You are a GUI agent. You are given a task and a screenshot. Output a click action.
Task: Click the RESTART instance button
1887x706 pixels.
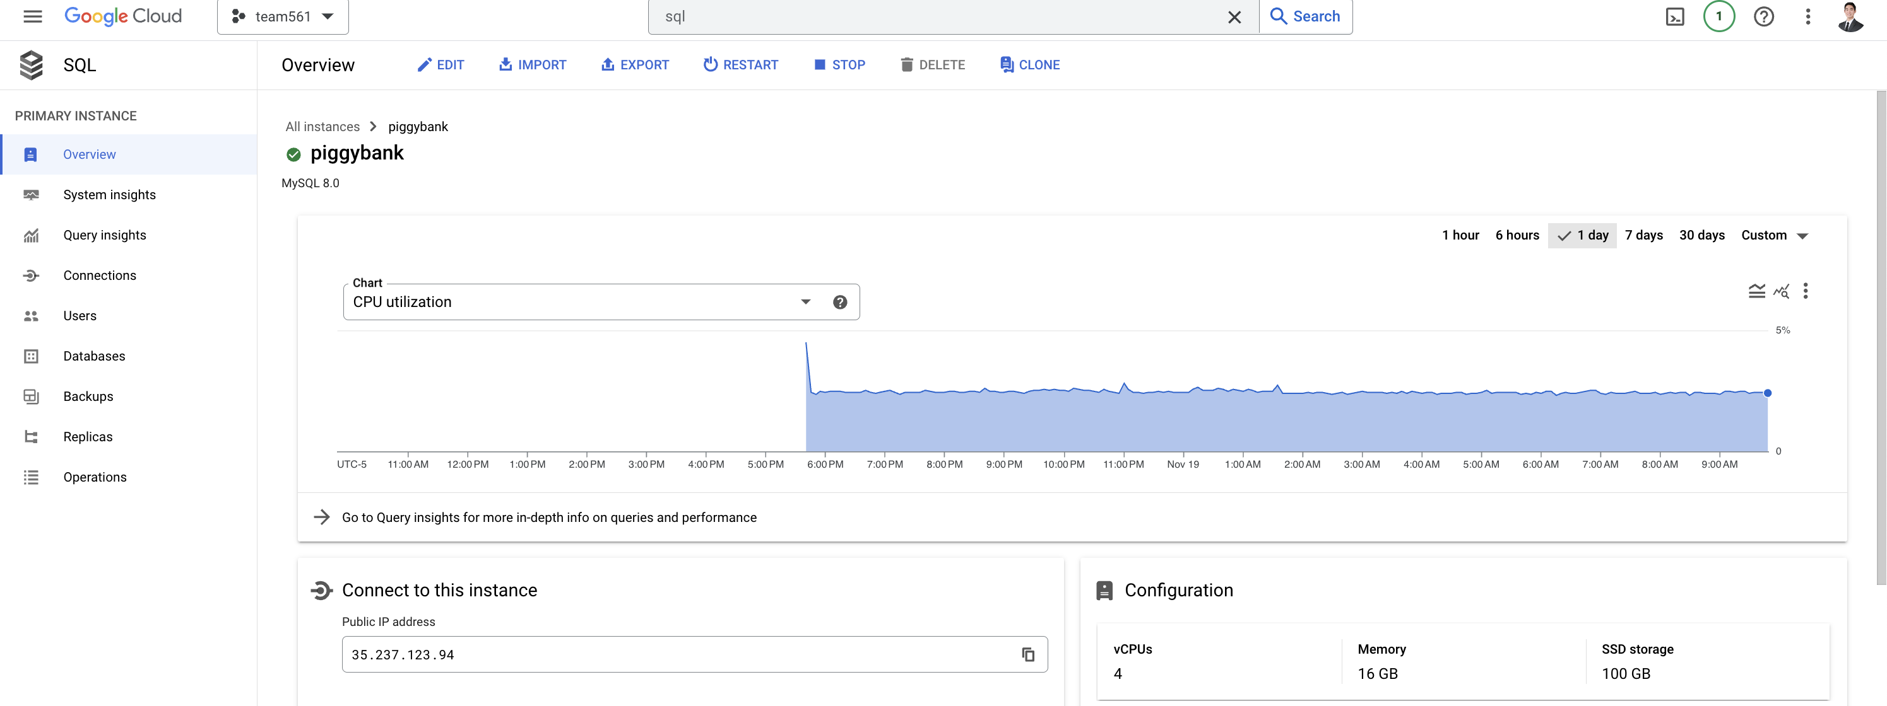740,65
